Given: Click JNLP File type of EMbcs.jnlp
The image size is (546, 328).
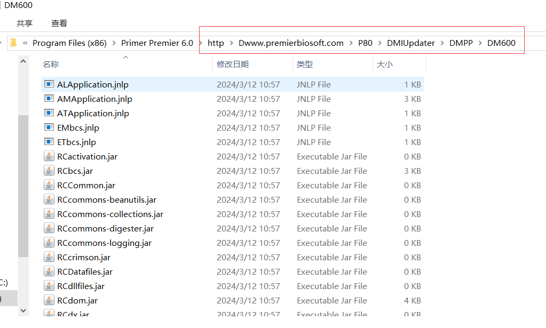Looking at the screenshot, I should pyautogui.click(x=314, y=127).
